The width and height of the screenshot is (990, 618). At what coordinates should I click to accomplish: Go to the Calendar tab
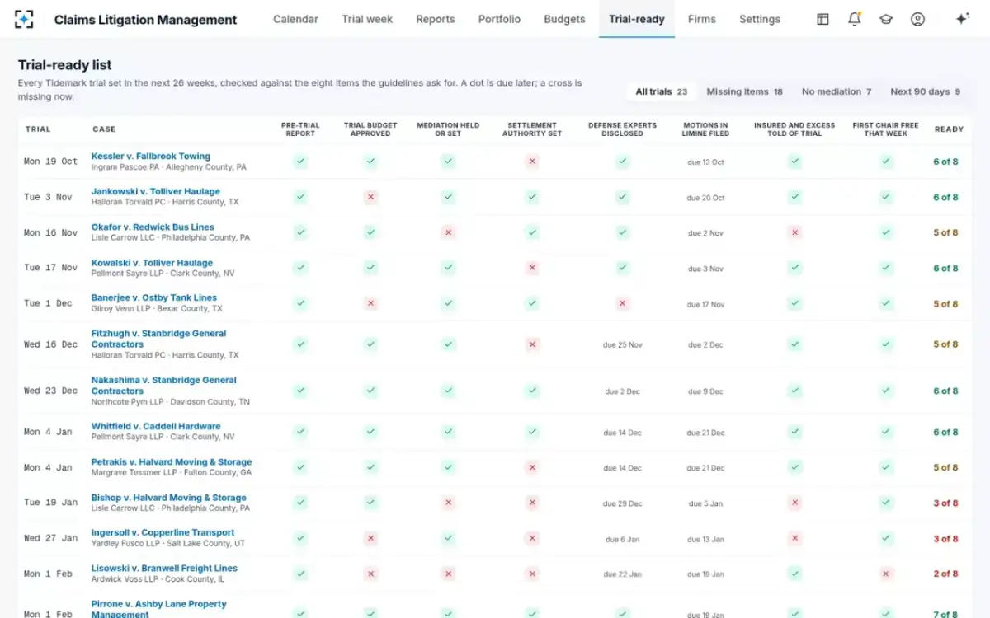pyautogui.click(x=295, y=19)
